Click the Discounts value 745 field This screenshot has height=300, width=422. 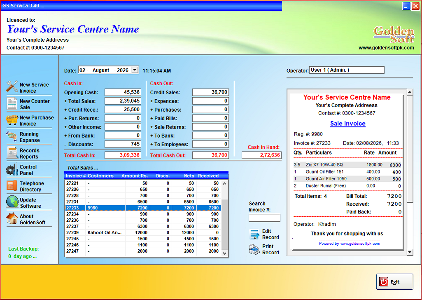(x=123, y=144)
